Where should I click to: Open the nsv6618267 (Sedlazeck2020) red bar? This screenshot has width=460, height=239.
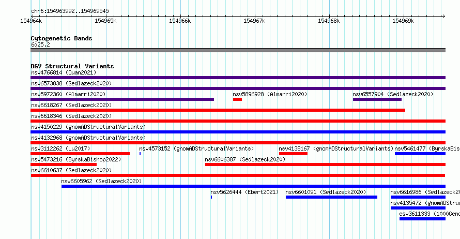click(x=218, y=110)
